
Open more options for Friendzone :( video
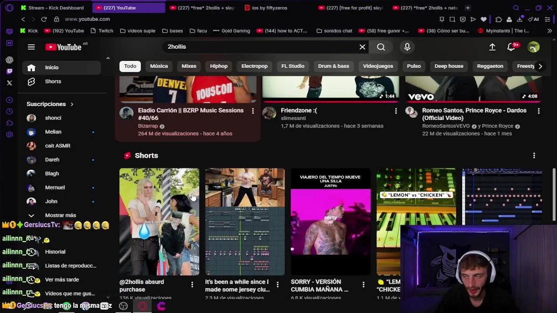396,111
